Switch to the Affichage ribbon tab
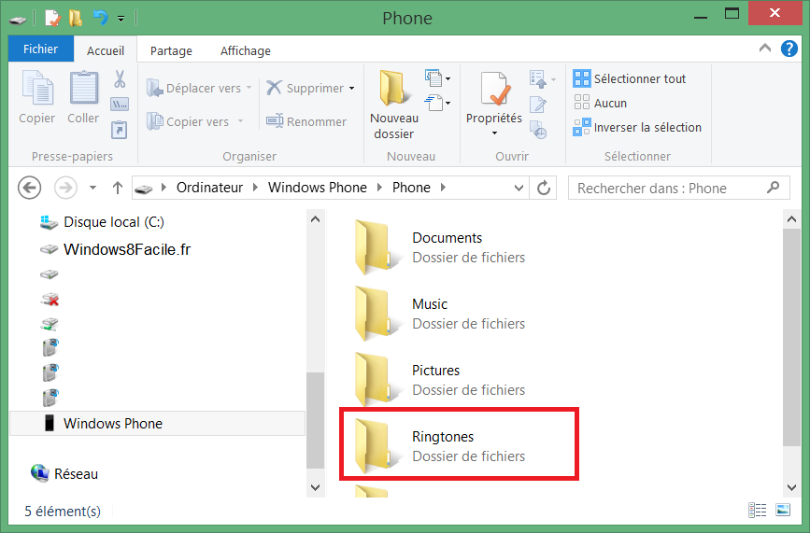Viewport: 810px width, 533px height. (246, 50)
